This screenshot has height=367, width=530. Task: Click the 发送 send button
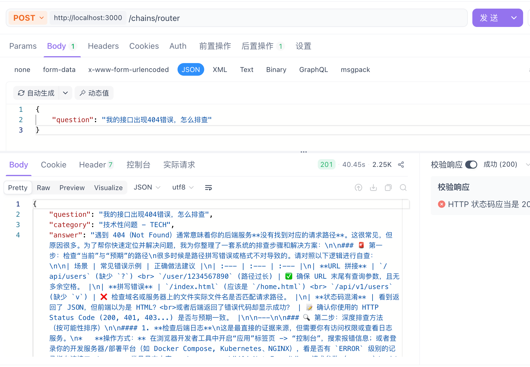tap(489, 18)
